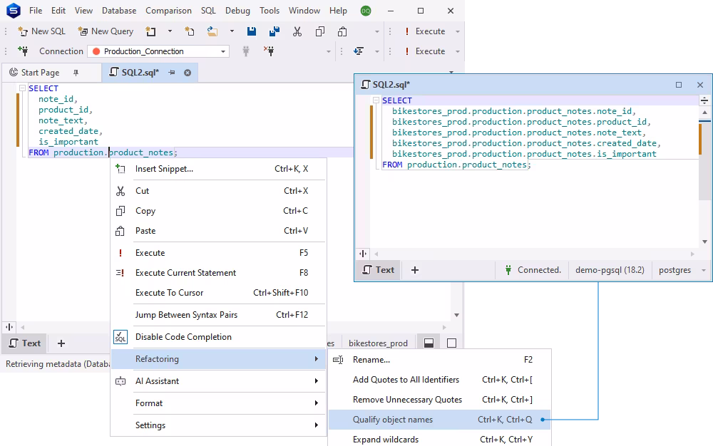
Task: Choose Insert Snippet from context menu
Action: 219,169
